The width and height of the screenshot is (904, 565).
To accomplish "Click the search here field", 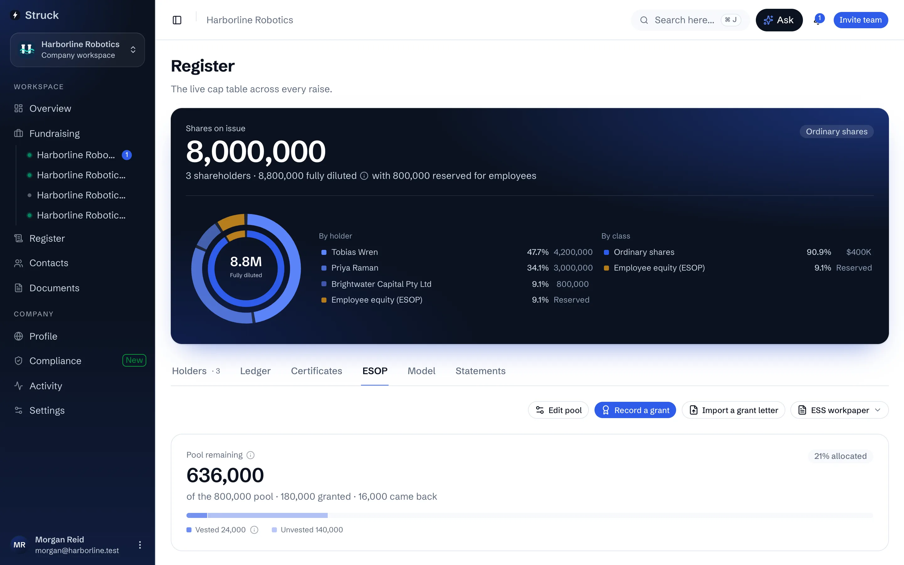I will pos(690,20).
